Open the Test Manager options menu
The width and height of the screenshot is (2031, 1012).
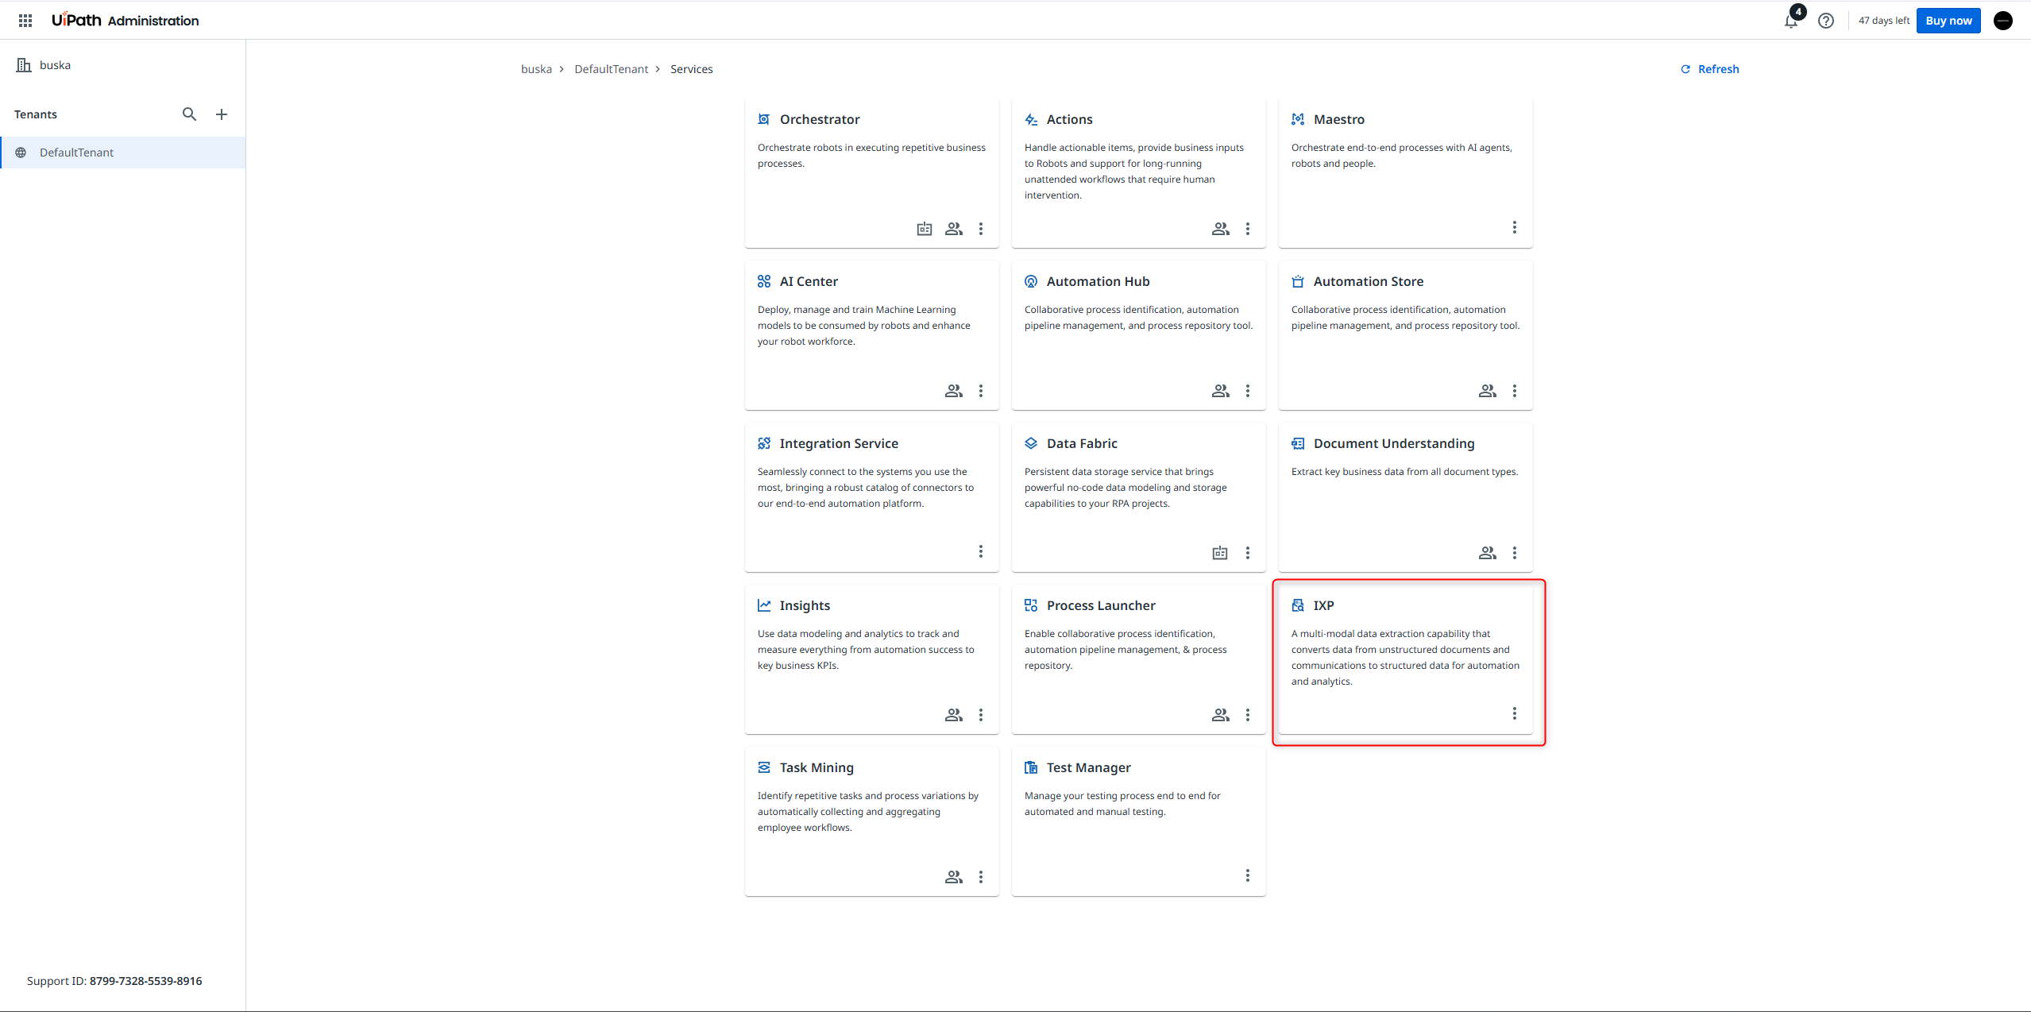(x=1247, y=875)
